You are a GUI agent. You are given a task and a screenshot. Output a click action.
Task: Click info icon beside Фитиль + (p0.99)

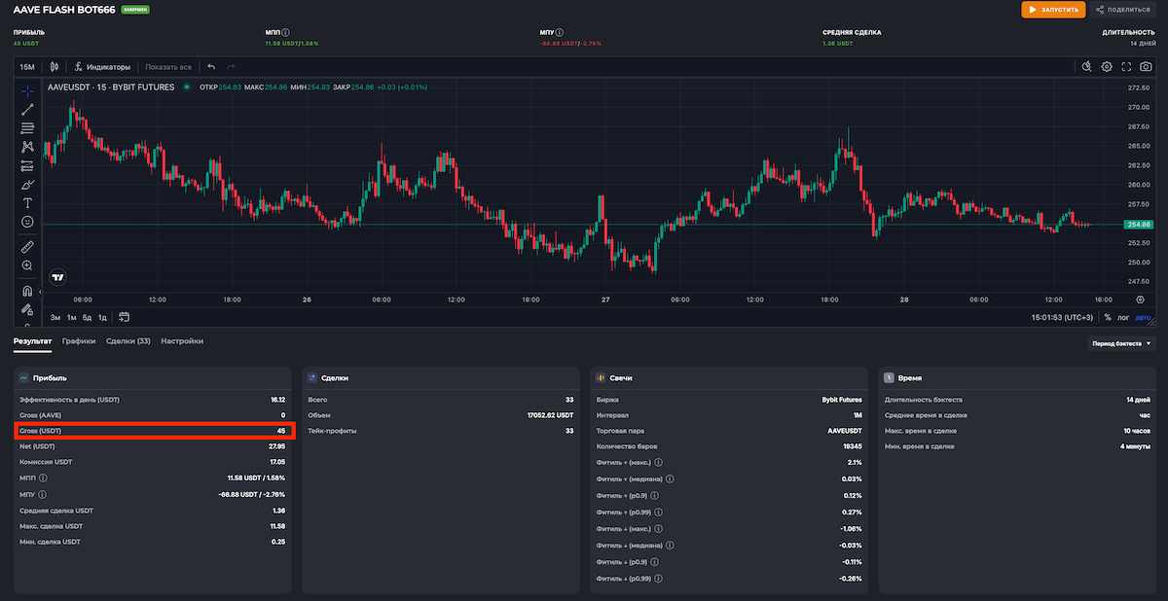[657, 511]
